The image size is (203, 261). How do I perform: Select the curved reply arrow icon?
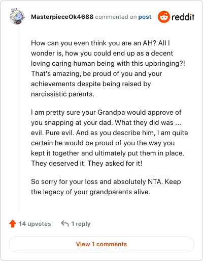65,224
